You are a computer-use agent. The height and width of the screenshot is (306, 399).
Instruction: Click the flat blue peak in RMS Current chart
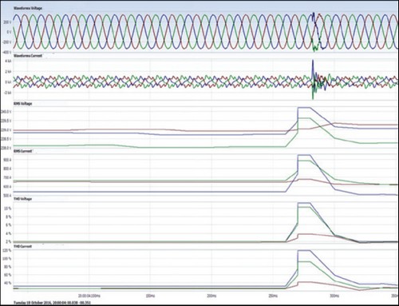(304, 155)
